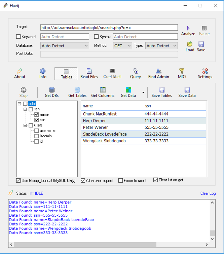
Task: Enable the Keyword checkbox
Action: point(18,37)
